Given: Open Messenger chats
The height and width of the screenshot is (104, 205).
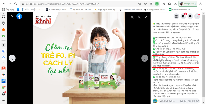Looking at the screenshot, I should [x=183, y=16].
